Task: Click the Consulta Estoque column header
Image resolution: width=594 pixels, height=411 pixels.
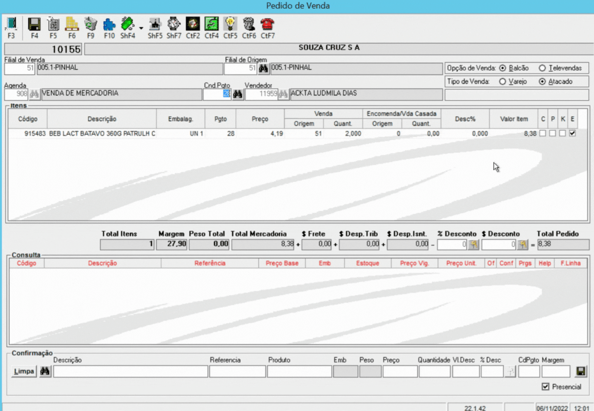Action: [368, 263]
